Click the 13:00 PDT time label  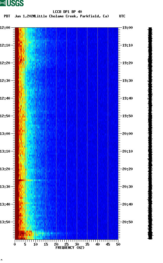point(5,134)
